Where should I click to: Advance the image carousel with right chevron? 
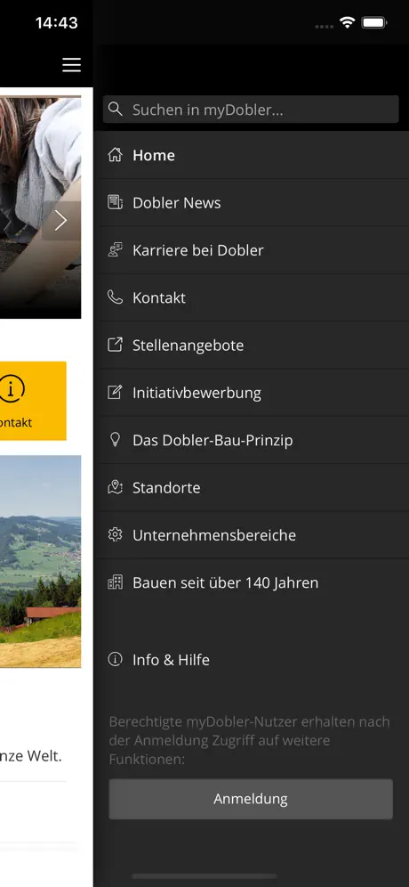click(x=61, y=221)
